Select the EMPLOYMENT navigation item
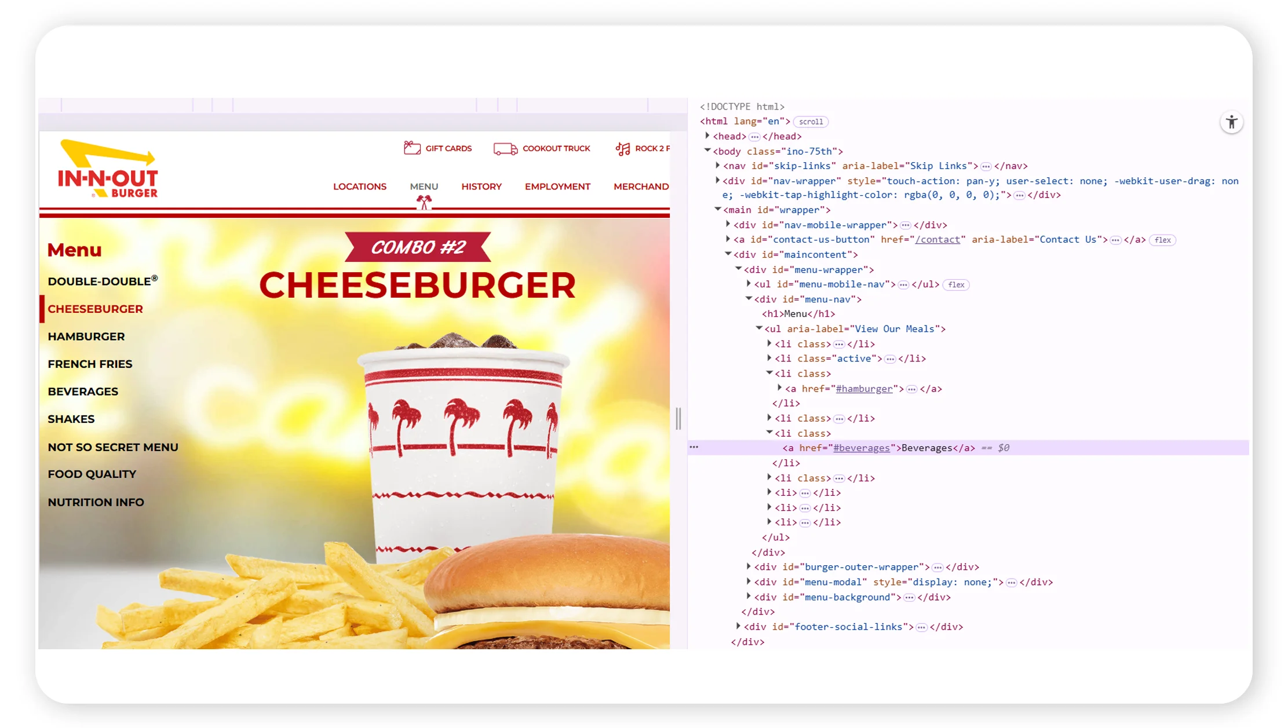The height and width of the screenshot is (728, 1288). pos(557,186)
